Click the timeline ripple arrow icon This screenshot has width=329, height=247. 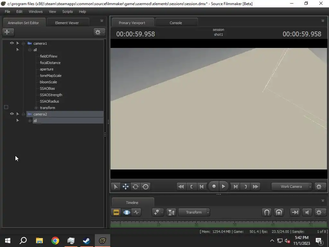click(295, 212)
